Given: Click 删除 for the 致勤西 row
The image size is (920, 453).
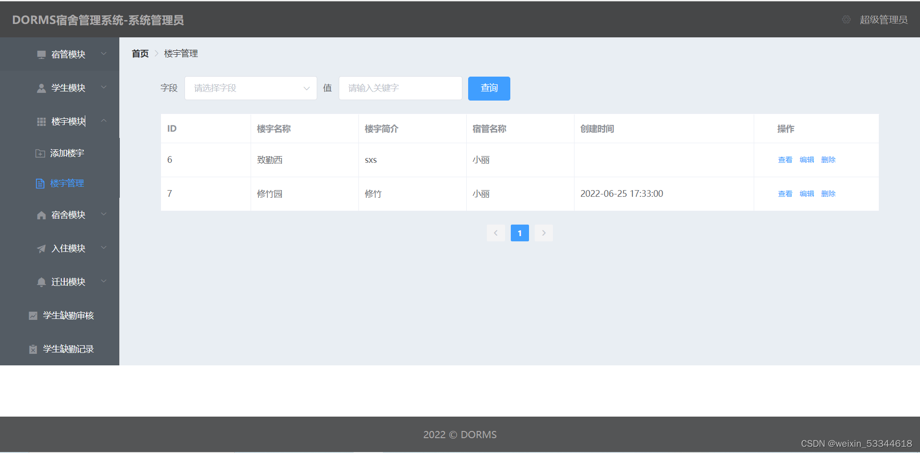Looking at the screenshot, I should coord(828,160).
